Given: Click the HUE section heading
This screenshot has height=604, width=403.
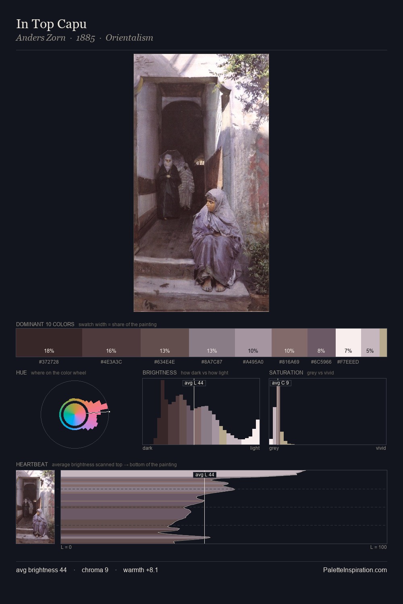Looking at the screenshot, I should click(x=21, y=372).
